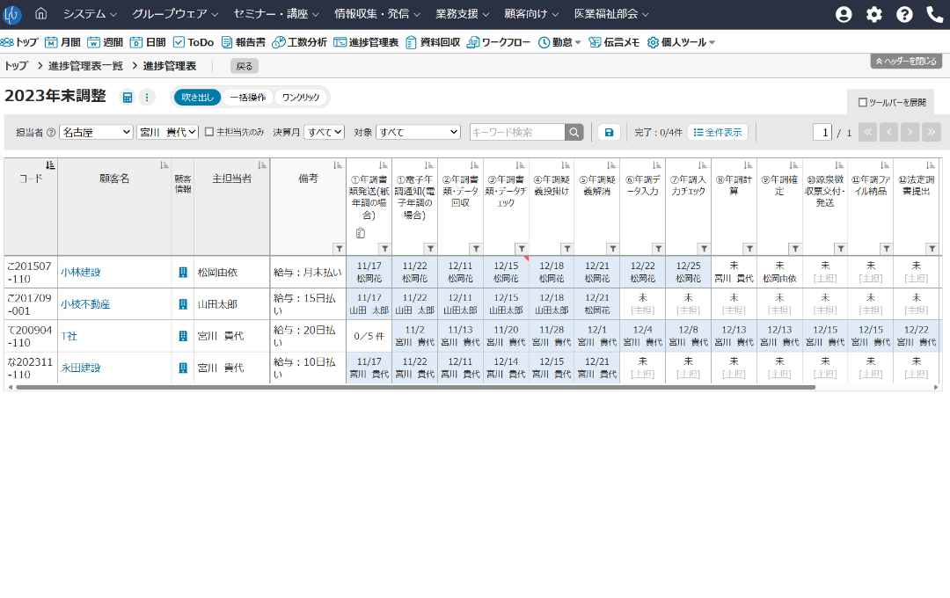950x598 pixels.
Task: Open the help question mark icon
Action: click(x=904, y=14)
